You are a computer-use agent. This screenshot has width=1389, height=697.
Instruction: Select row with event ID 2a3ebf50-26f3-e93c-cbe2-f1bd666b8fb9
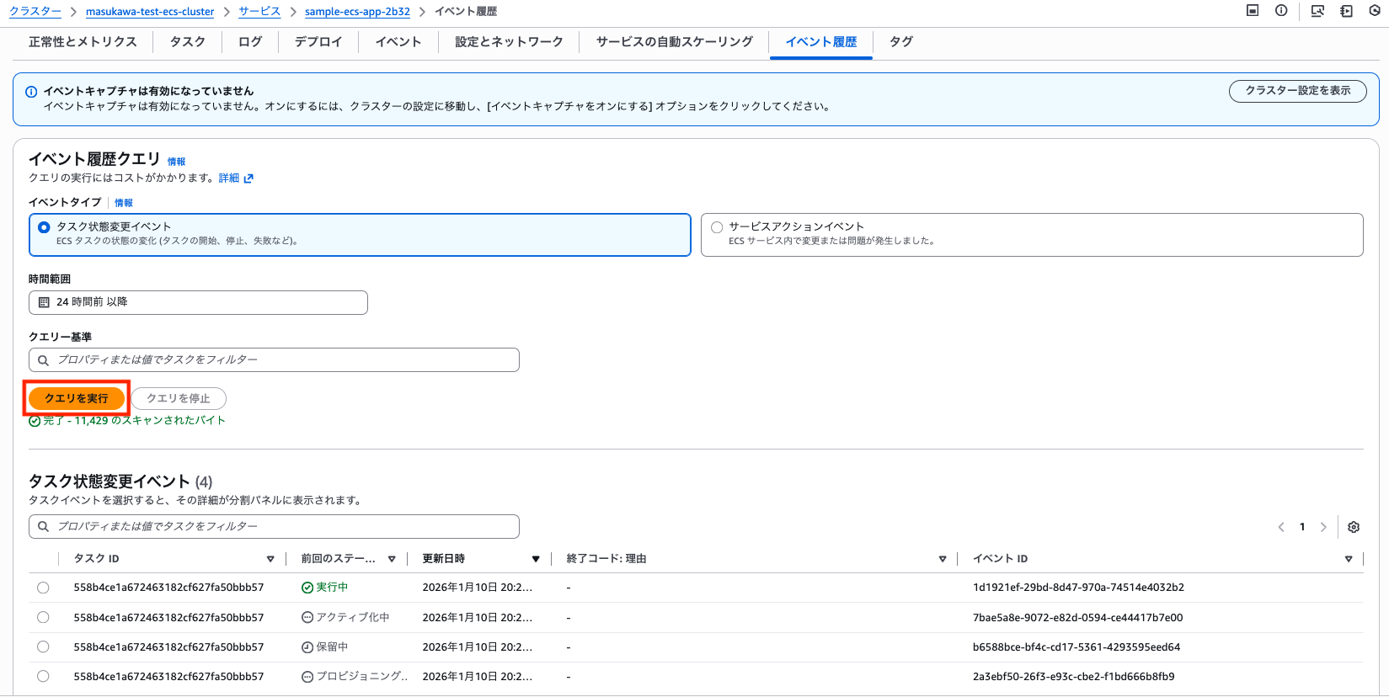click(43, 677)
